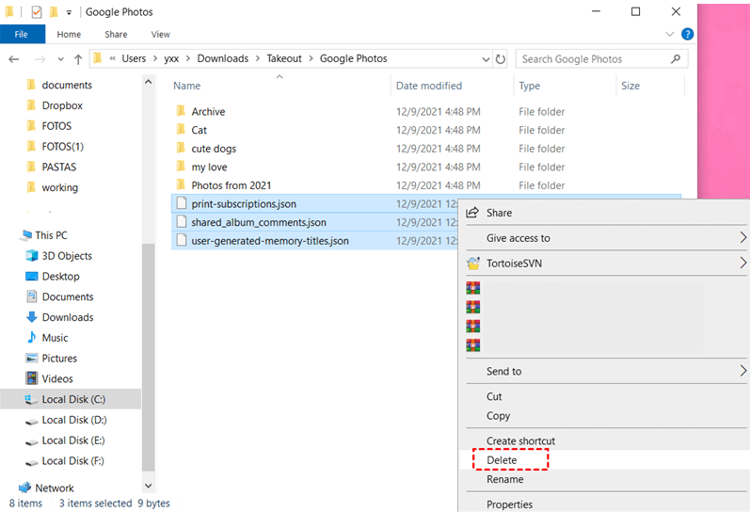Click the Properties checkmark icon in the title bar
The height and width of the screenshot is (512, 750).
pyautogui.click(x=37, y=12)
